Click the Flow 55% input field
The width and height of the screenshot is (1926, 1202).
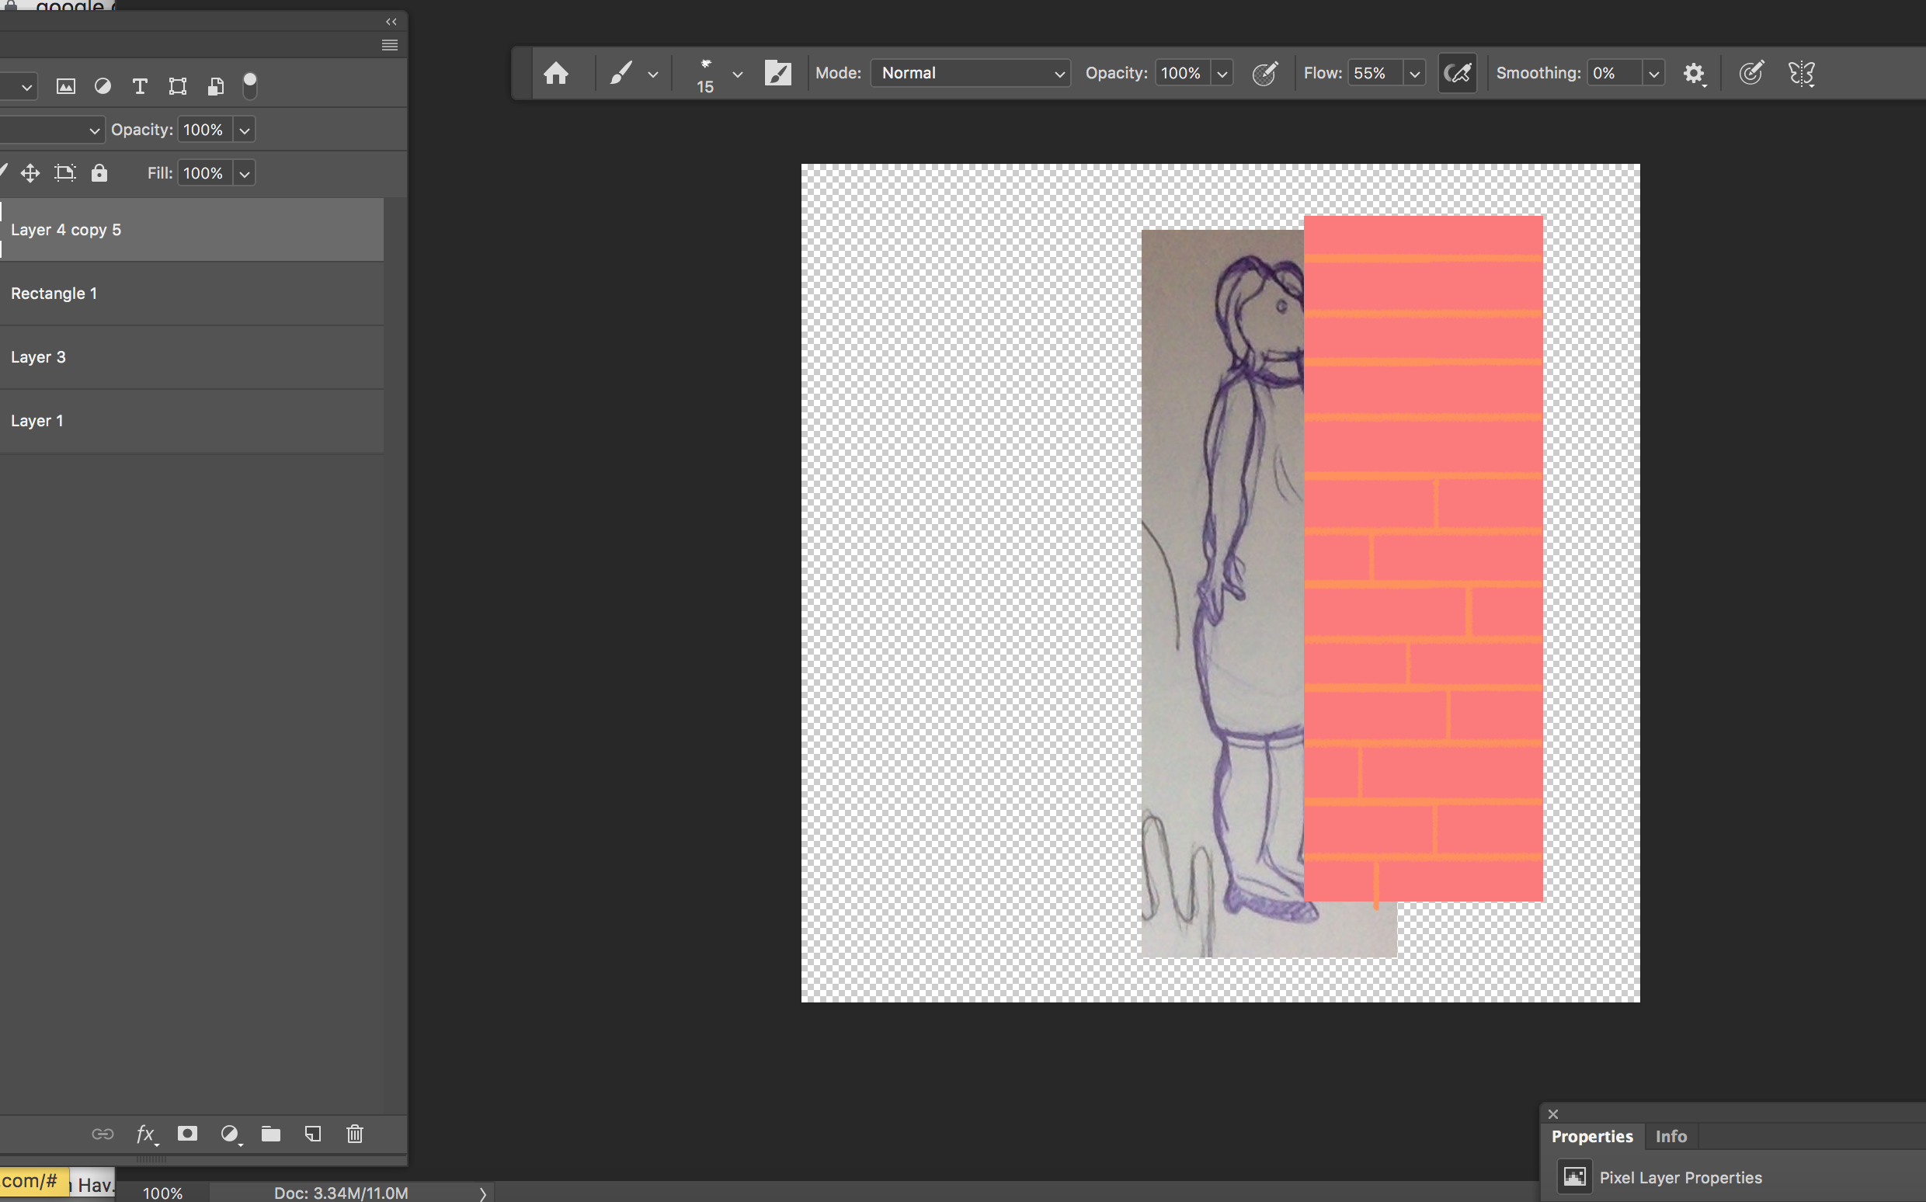coord(1374,73)
